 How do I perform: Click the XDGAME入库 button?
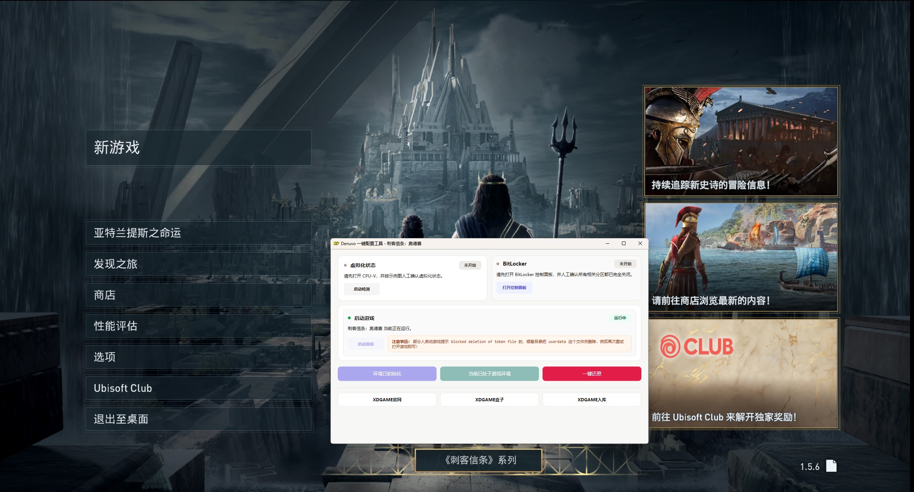(592, 400)
